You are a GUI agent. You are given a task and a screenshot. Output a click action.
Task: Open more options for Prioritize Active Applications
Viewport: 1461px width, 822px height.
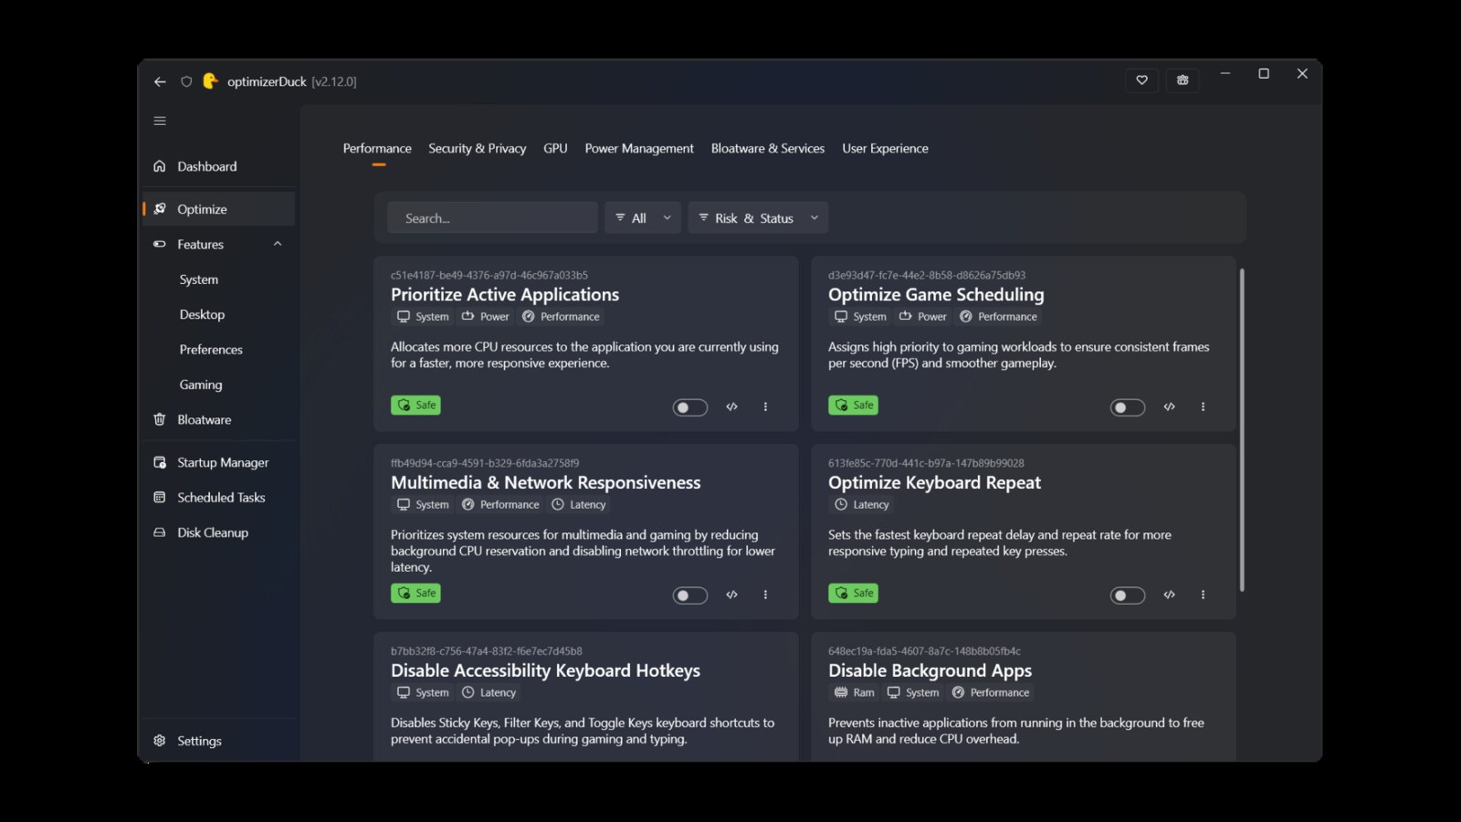click(765, 406)
